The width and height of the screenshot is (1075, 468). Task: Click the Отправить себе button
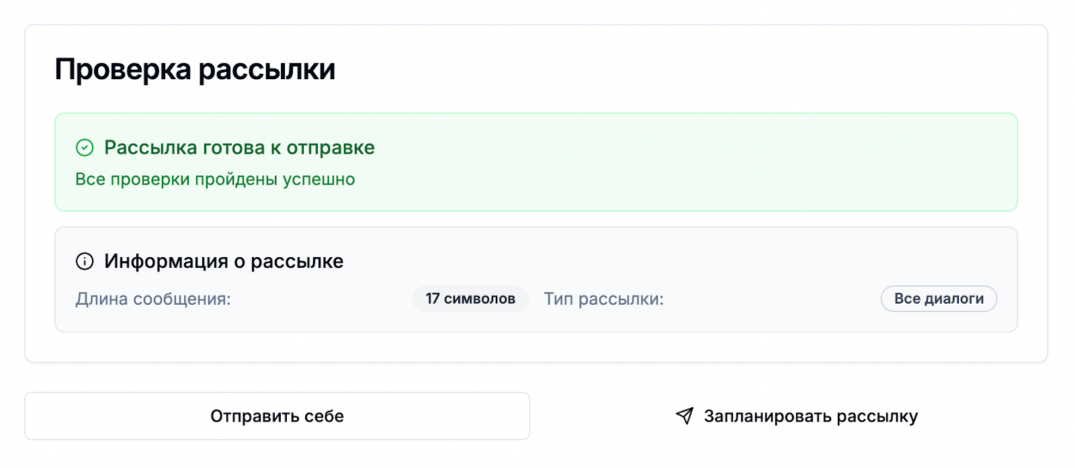pos(277,416)
